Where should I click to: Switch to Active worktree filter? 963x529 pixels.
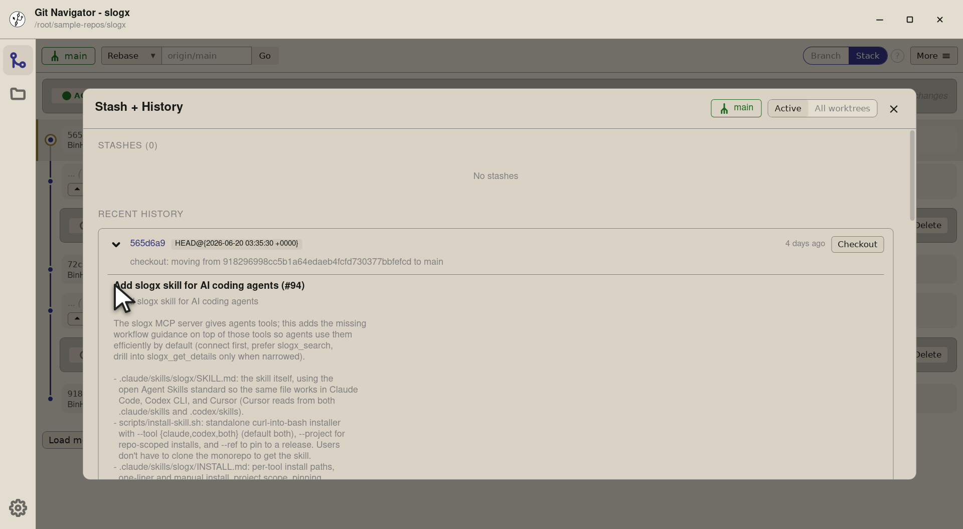pos(788,108)
